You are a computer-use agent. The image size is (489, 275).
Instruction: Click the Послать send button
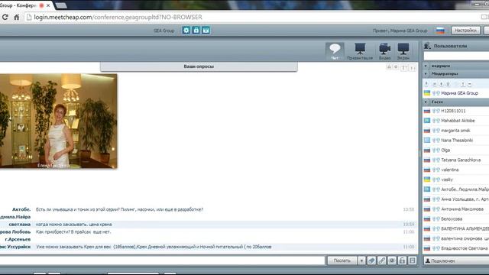pyautogui.click(x=342, y=260)
